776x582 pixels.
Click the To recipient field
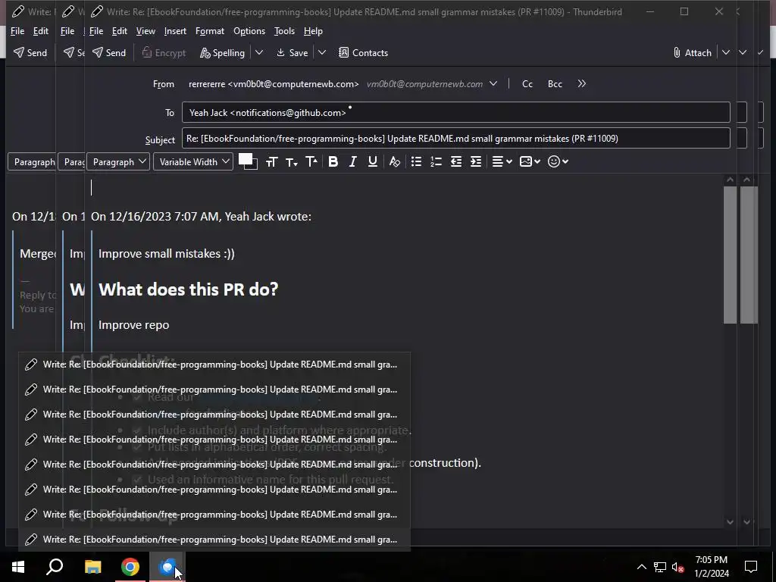[455, 112]
